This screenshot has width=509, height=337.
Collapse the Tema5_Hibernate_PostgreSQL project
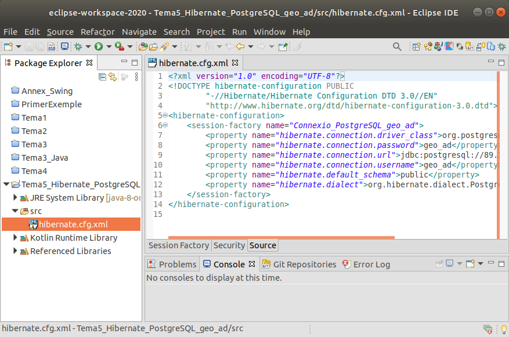point(6,184)
